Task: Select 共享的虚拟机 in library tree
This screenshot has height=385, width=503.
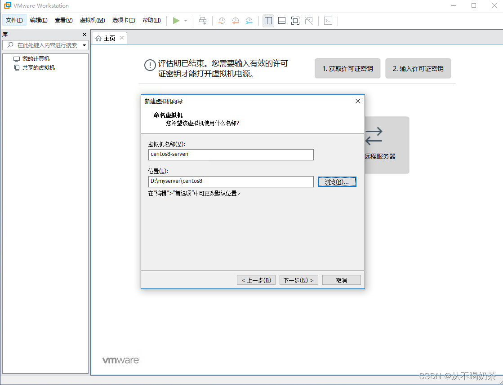Action: [x=39, y=68]
